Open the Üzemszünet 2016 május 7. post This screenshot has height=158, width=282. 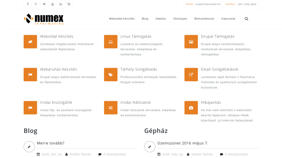[x=183, y=143]
